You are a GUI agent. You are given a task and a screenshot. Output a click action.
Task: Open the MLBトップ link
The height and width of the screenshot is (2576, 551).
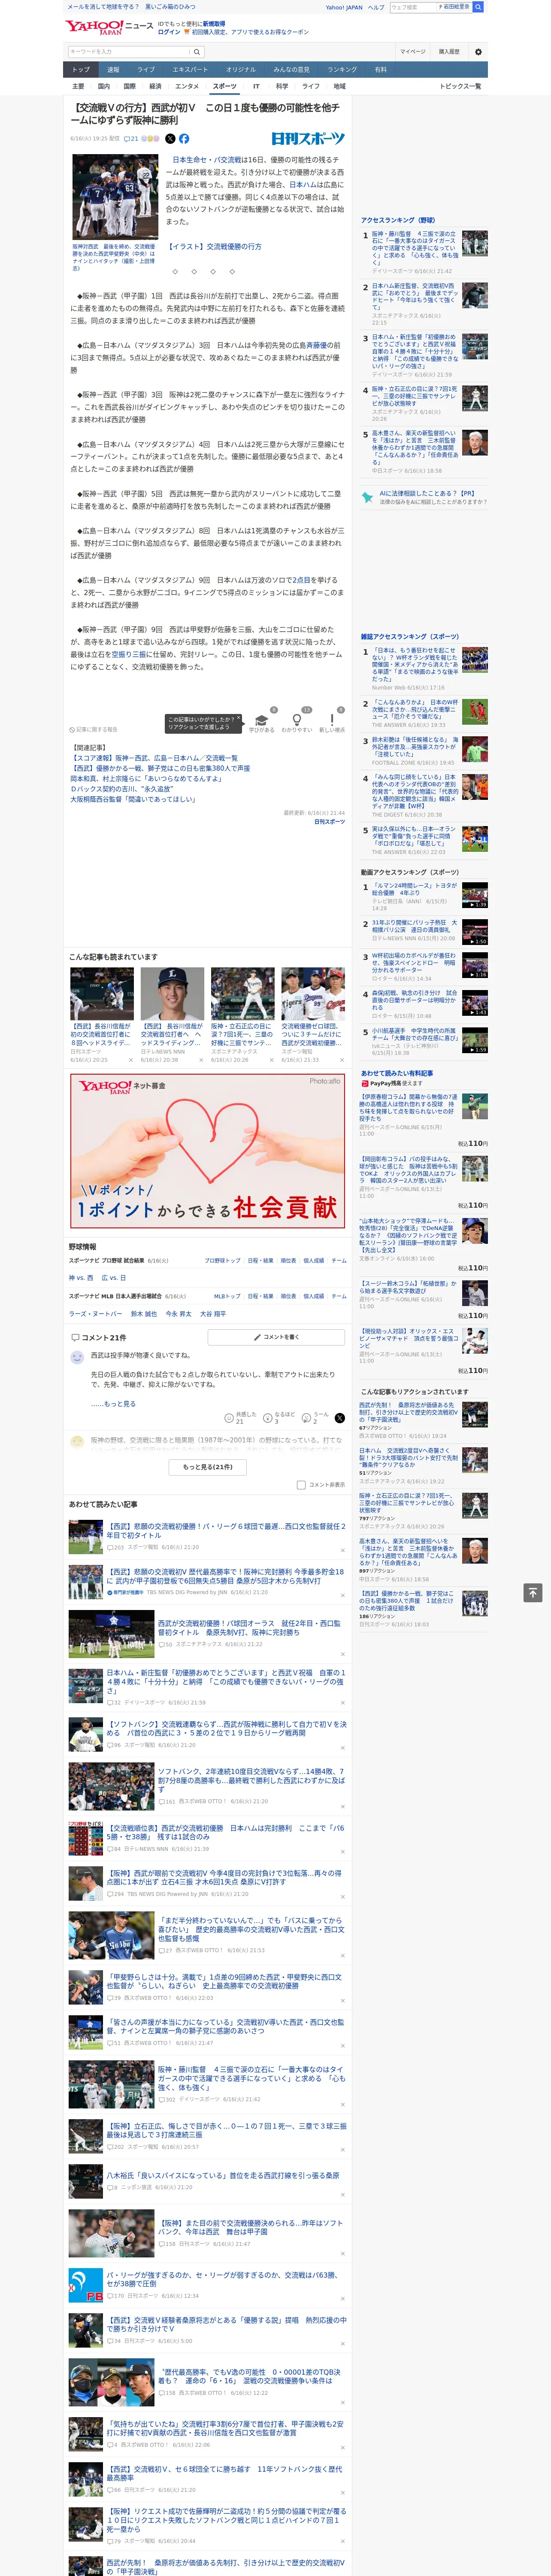point(227,1296)
